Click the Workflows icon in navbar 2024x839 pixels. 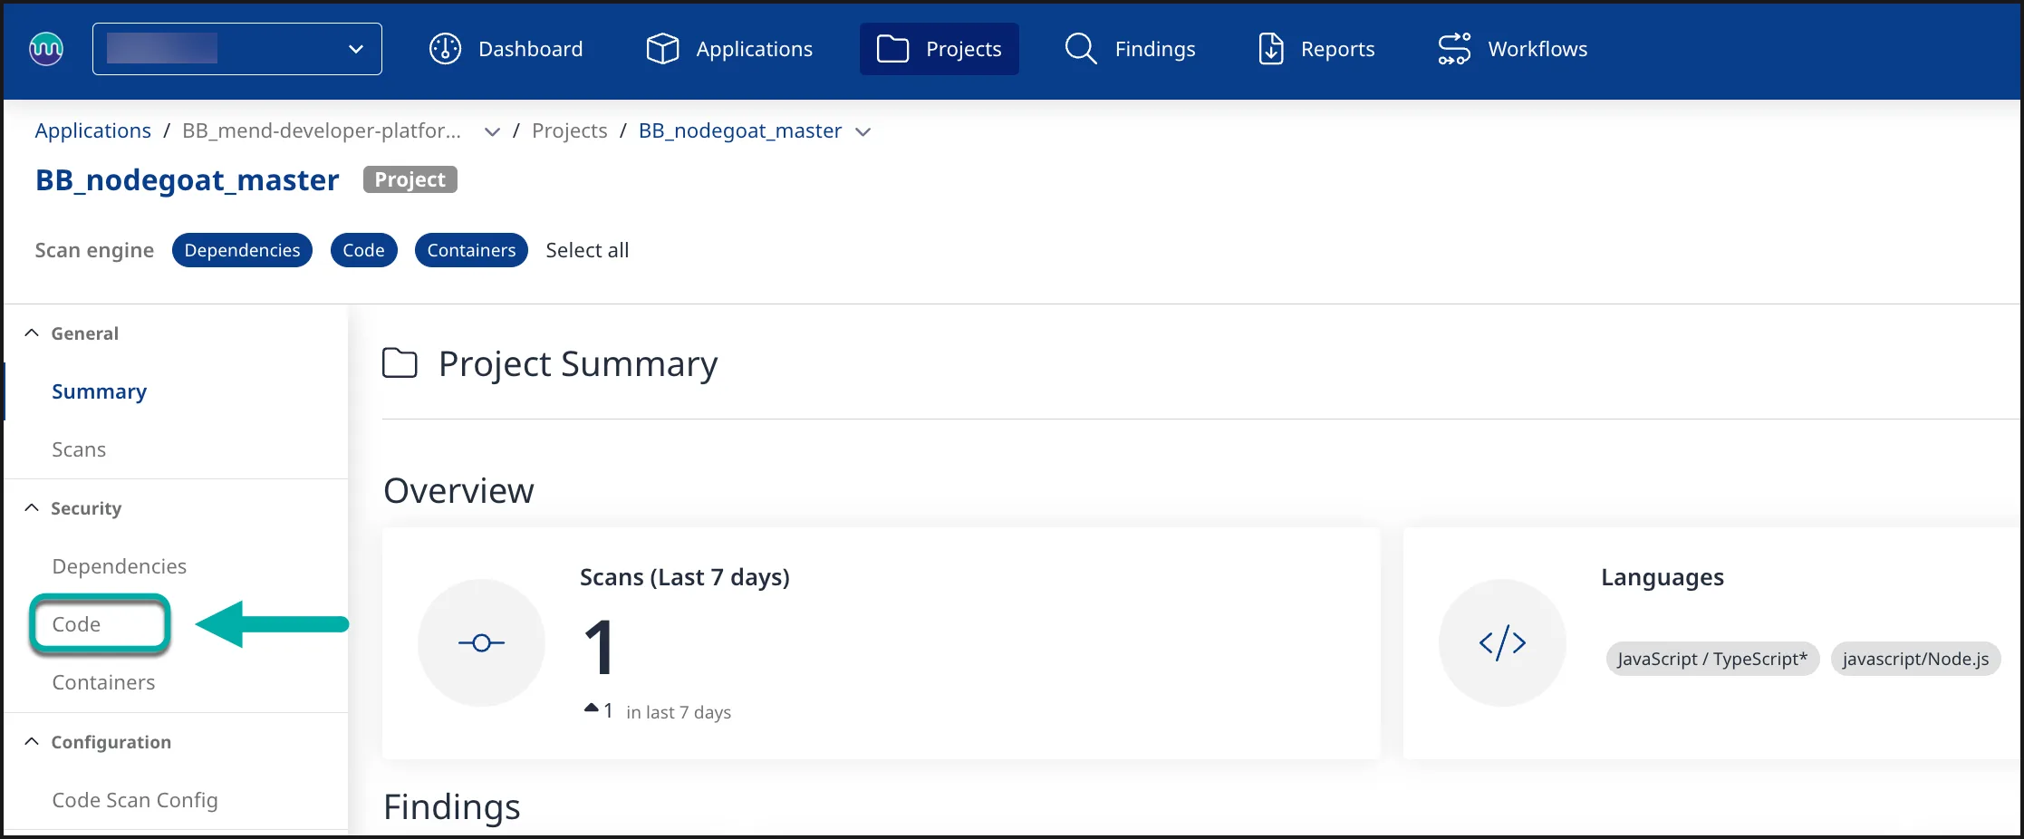point(1454,49)
